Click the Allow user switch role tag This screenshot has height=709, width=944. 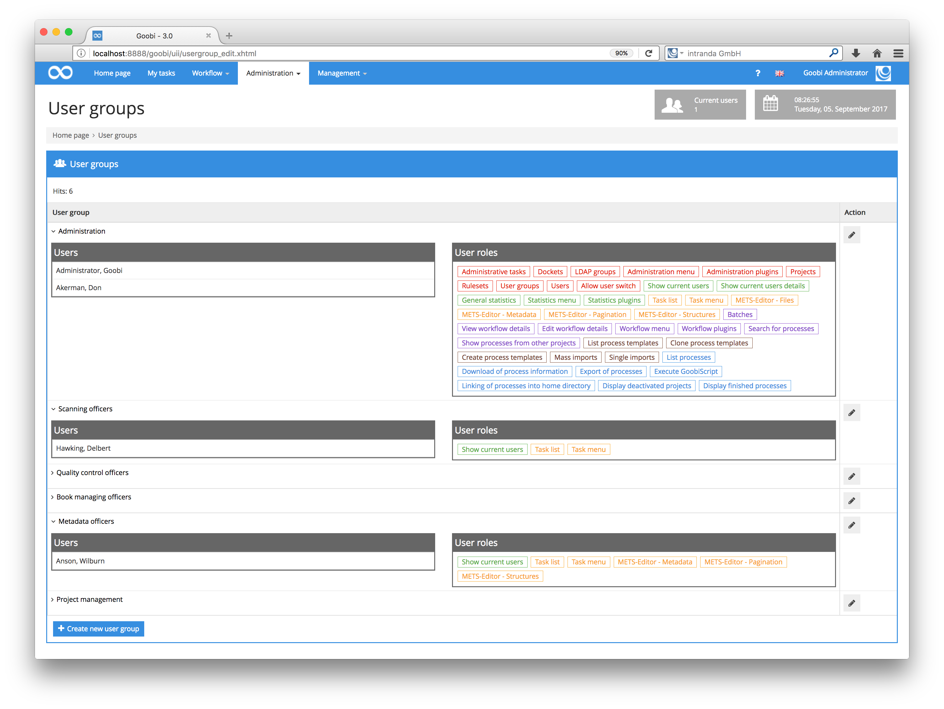608,286
